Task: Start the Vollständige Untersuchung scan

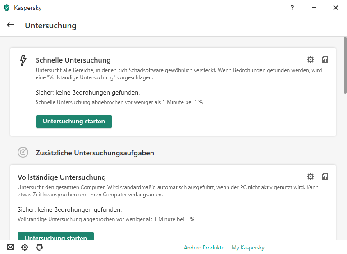Action: [x=56, y=236]
